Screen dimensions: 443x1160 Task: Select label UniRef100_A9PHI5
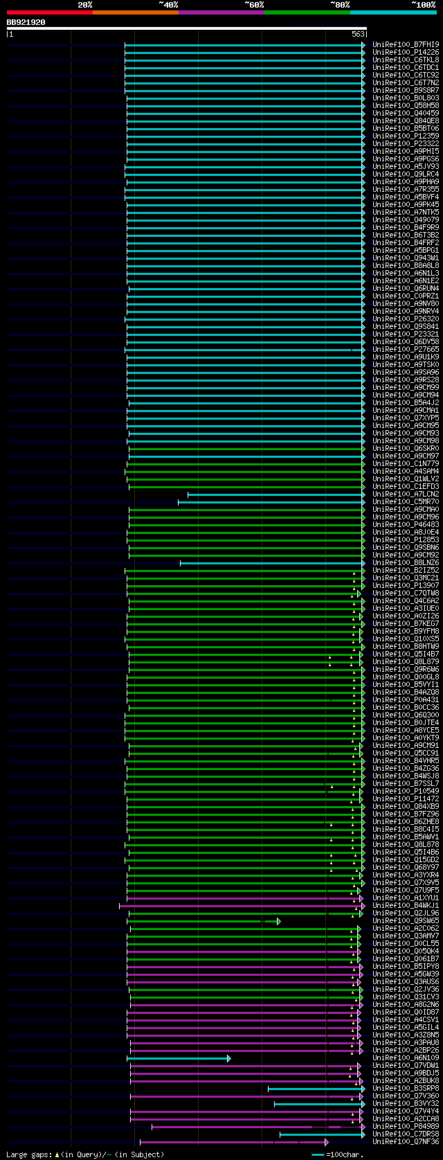coord(406,151)
